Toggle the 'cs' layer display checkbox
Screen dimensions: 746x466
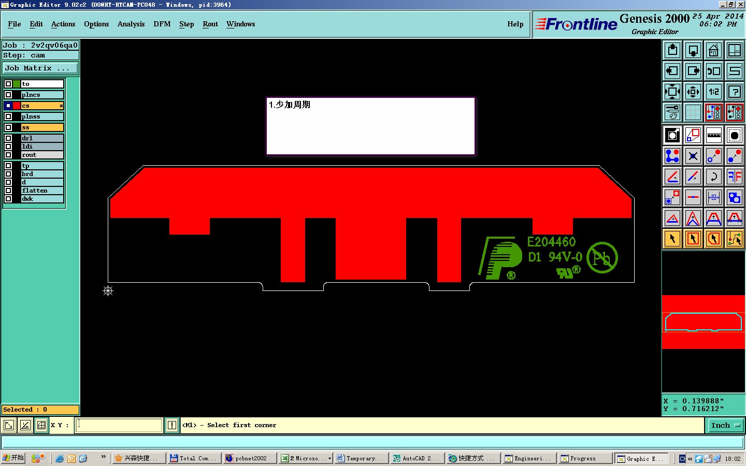pyautogui.click(x=8, y=106)
